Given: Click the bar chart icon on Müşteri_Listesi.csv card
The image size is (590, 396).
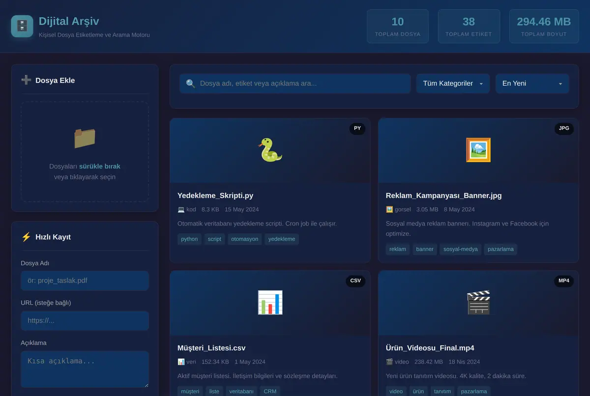Looking at the screenshot, I should tap(270, 303).
